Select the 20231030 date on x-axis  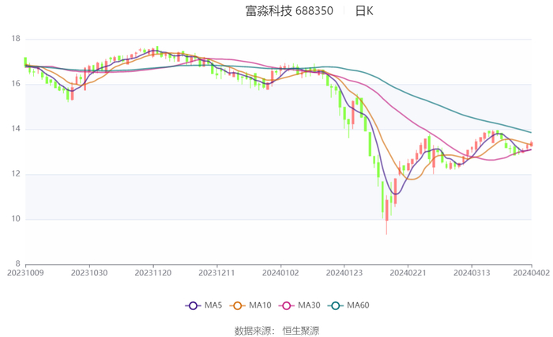click(89, 272)
